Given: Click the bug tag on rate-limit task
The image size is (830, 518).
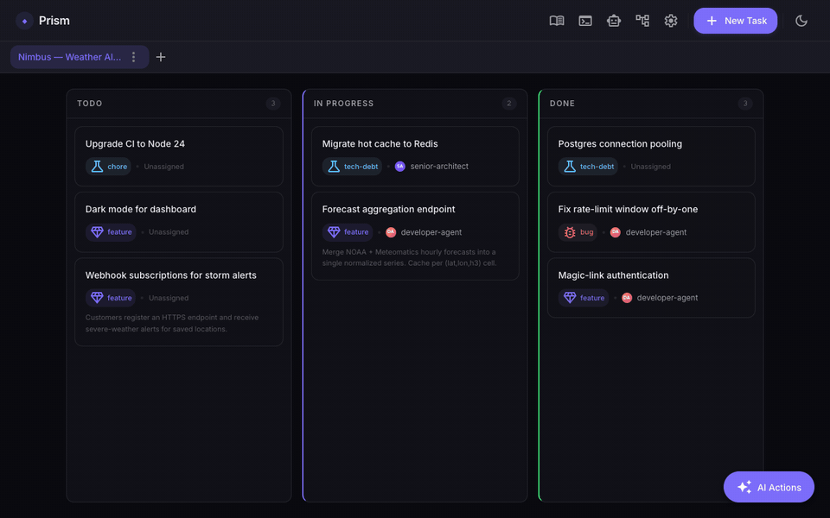Looking at the screenshot, I should pos(578,232).
